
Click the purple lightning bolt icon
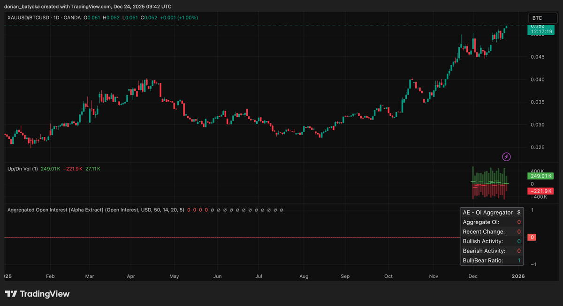tap(506, 157)
